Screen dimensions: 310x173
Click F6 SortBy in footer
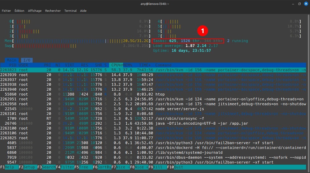pos(102,167)
